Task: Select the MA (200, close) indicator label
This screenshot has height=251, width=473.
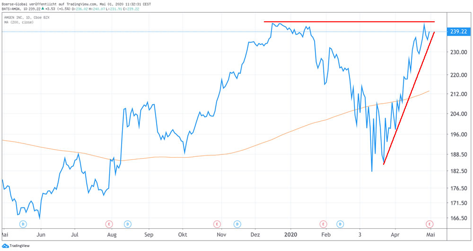Action: click(19, 22)
